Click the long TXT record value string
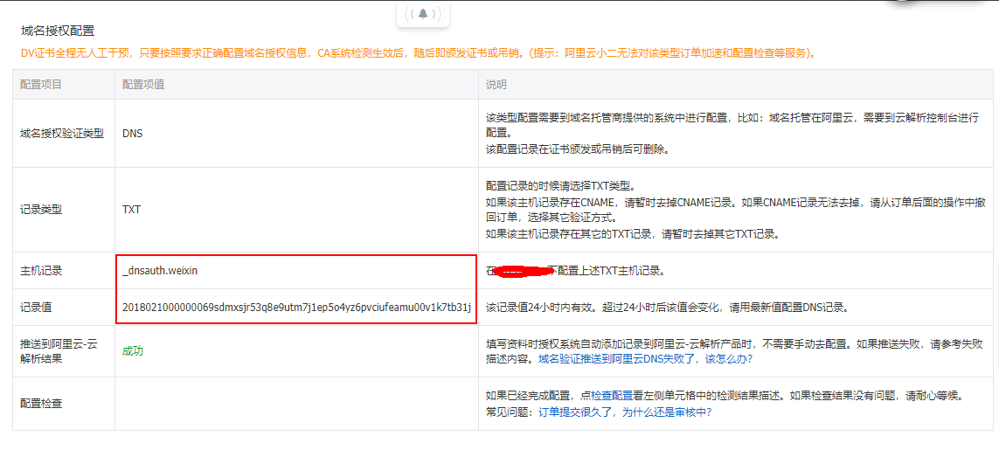Screen dimensions: 999x450 point(296,307)
